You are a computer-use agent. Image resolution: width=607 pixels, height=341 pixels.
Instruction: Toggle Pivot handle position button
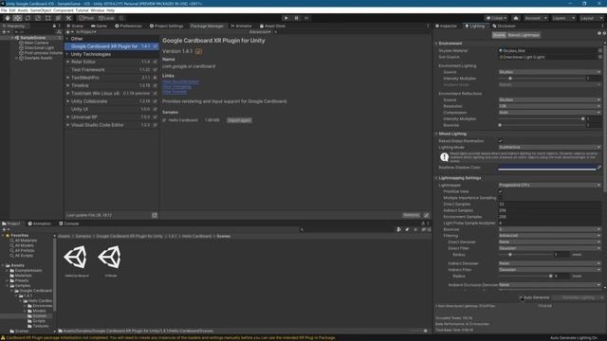point(86,18)
